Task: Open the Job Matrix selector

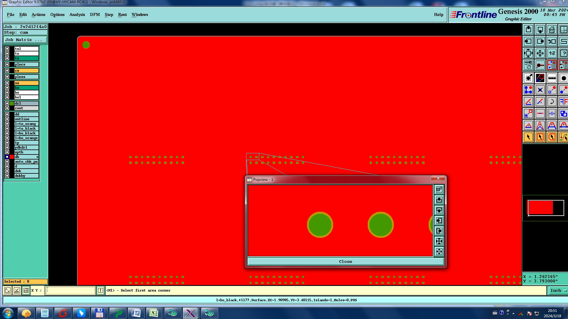Action: (25, 40)
